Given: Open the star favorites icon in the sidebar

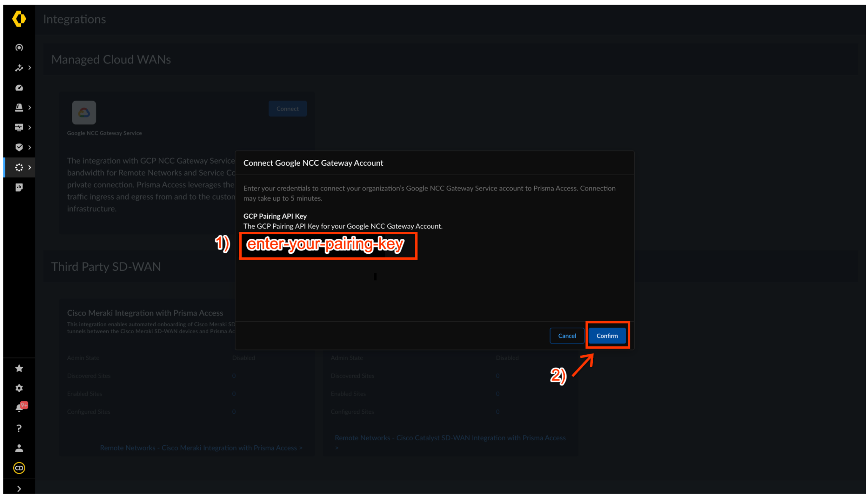Looking at the screenshot, I should 19,368.
